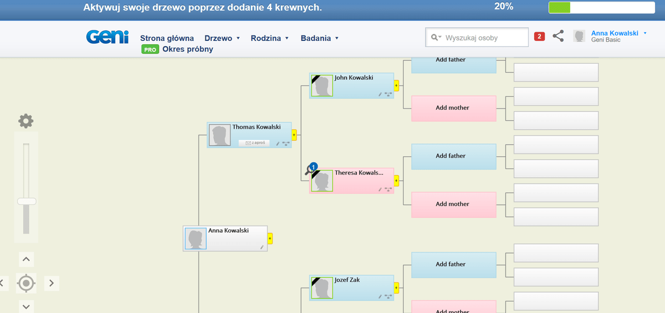Open the Rodzina dropdown menu
665x313 pixels.
pyautogui.click(x=269, y=38)
